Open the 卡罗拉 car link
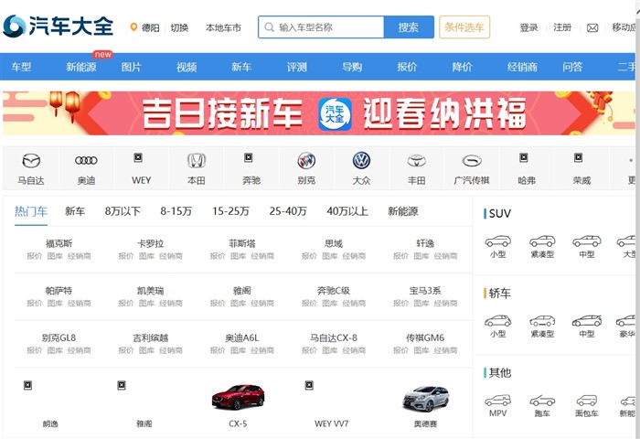 tap(150, 243)
